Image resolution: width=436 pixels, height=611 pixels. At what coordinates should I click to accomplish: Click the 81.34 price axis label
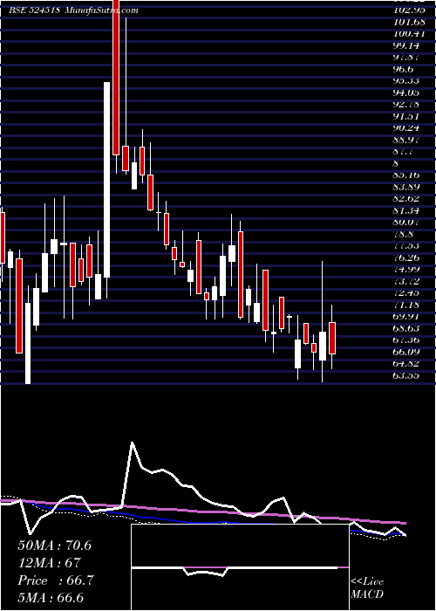coord(405,211)
